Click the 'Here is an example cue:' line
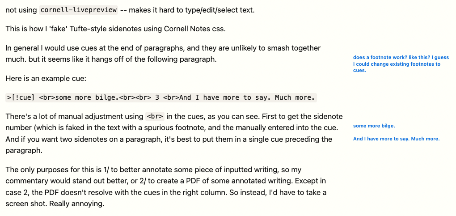The height and width of the screenshot is (216, 456). [x=46, y=79]
